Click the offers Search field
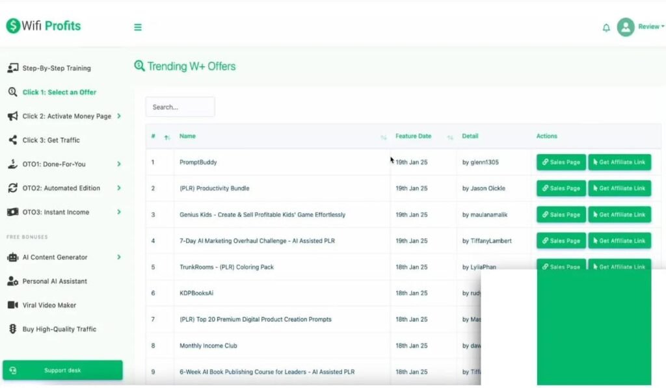 (180, 107)
